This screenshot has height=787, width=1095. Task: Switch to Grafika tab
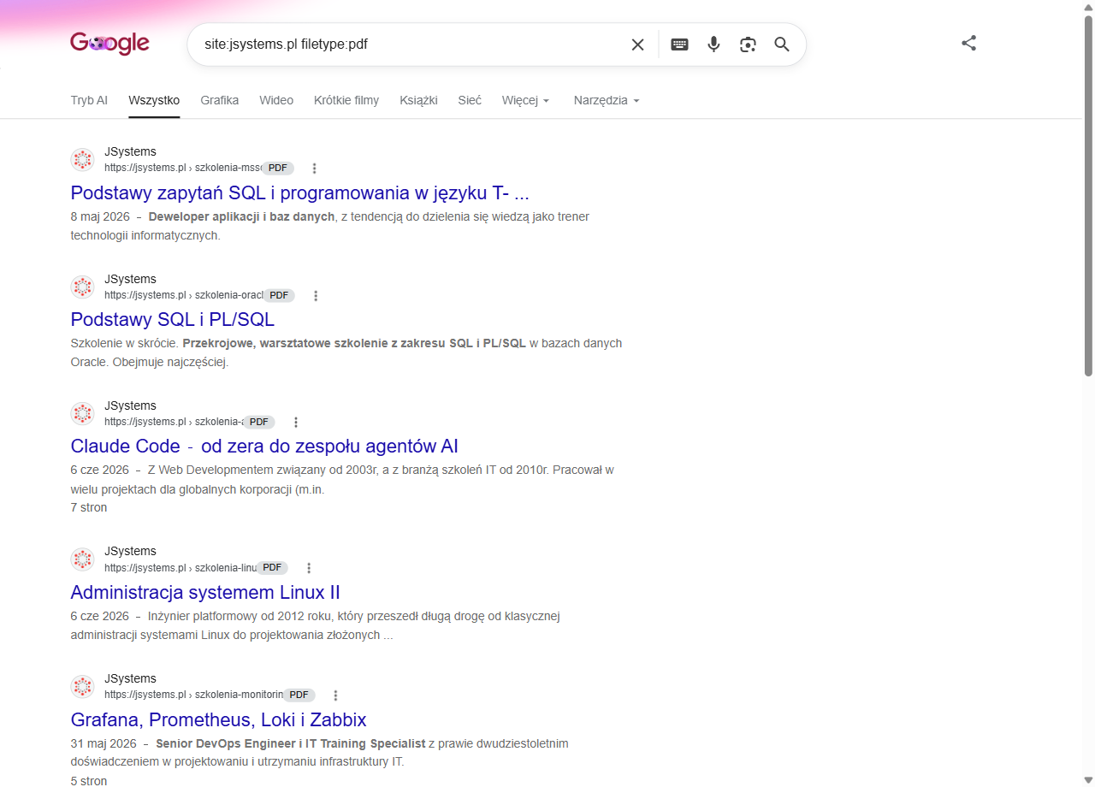coord(220,100)
